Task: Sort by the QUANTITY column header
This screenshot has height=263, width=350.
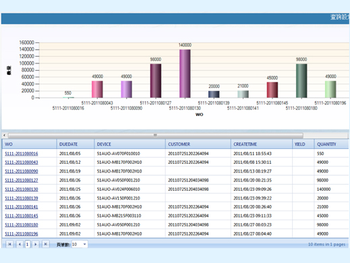Action: [332, 144]
